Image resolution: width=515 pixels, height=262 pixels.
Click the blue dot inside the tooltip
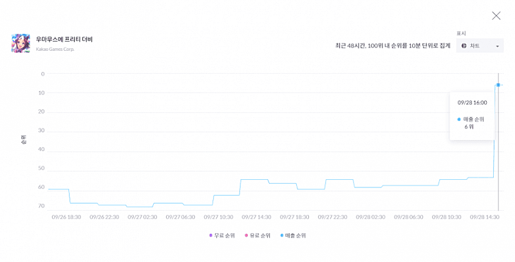coord(459,119)
